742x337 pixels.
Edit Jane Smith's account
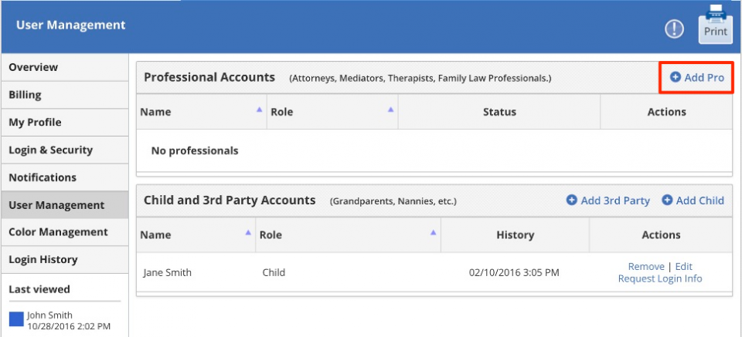(683, 267)
